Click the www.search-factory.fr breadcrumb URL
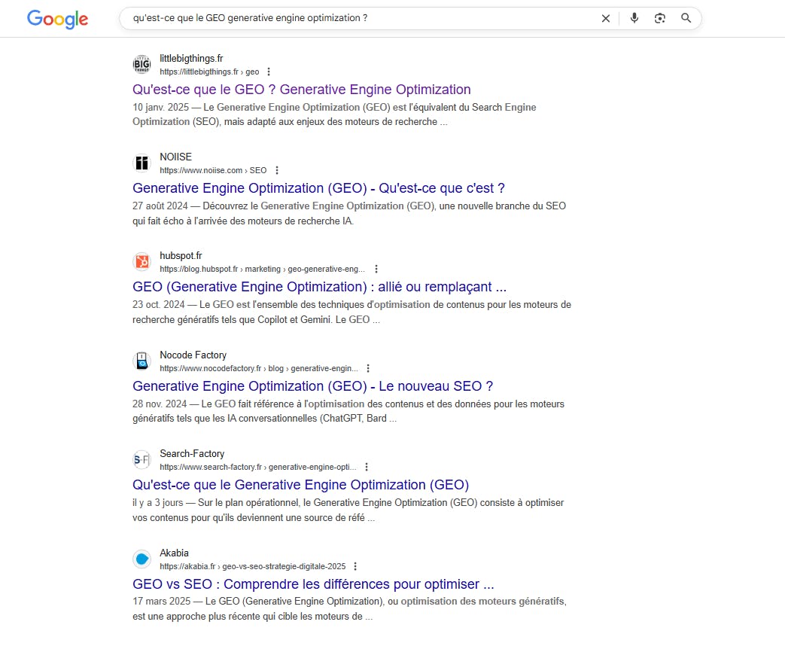The height and width of the screenshot is (646, 785). (258, 467)
